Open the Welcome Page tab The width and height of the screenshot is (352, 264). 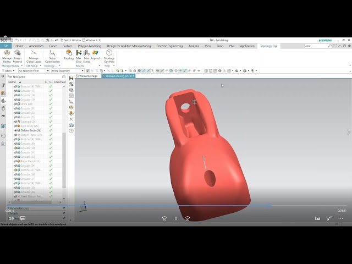pyautogui.click(x=87, y=76)
